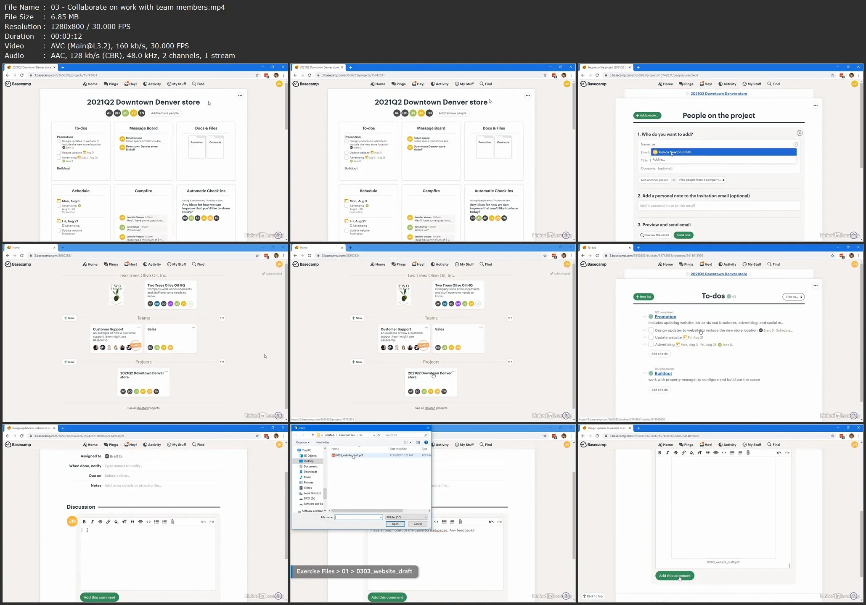Open the 'Promotion' list link on To-dos page

pyautogui.click(x=665, y=317)
